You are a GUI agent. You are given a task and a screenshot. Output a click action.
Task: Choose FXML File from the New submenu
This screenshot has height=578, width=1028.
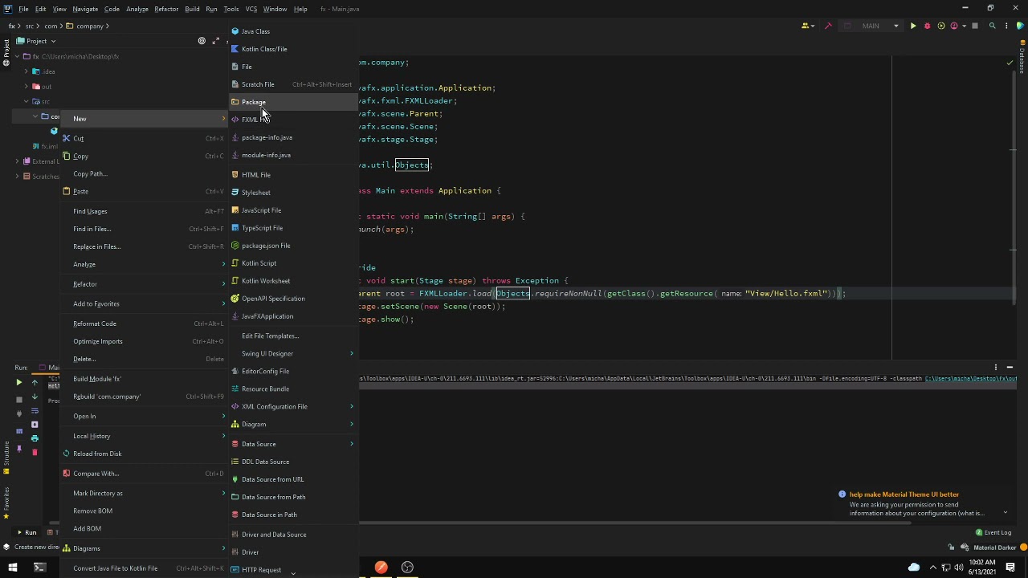[294, 120]
